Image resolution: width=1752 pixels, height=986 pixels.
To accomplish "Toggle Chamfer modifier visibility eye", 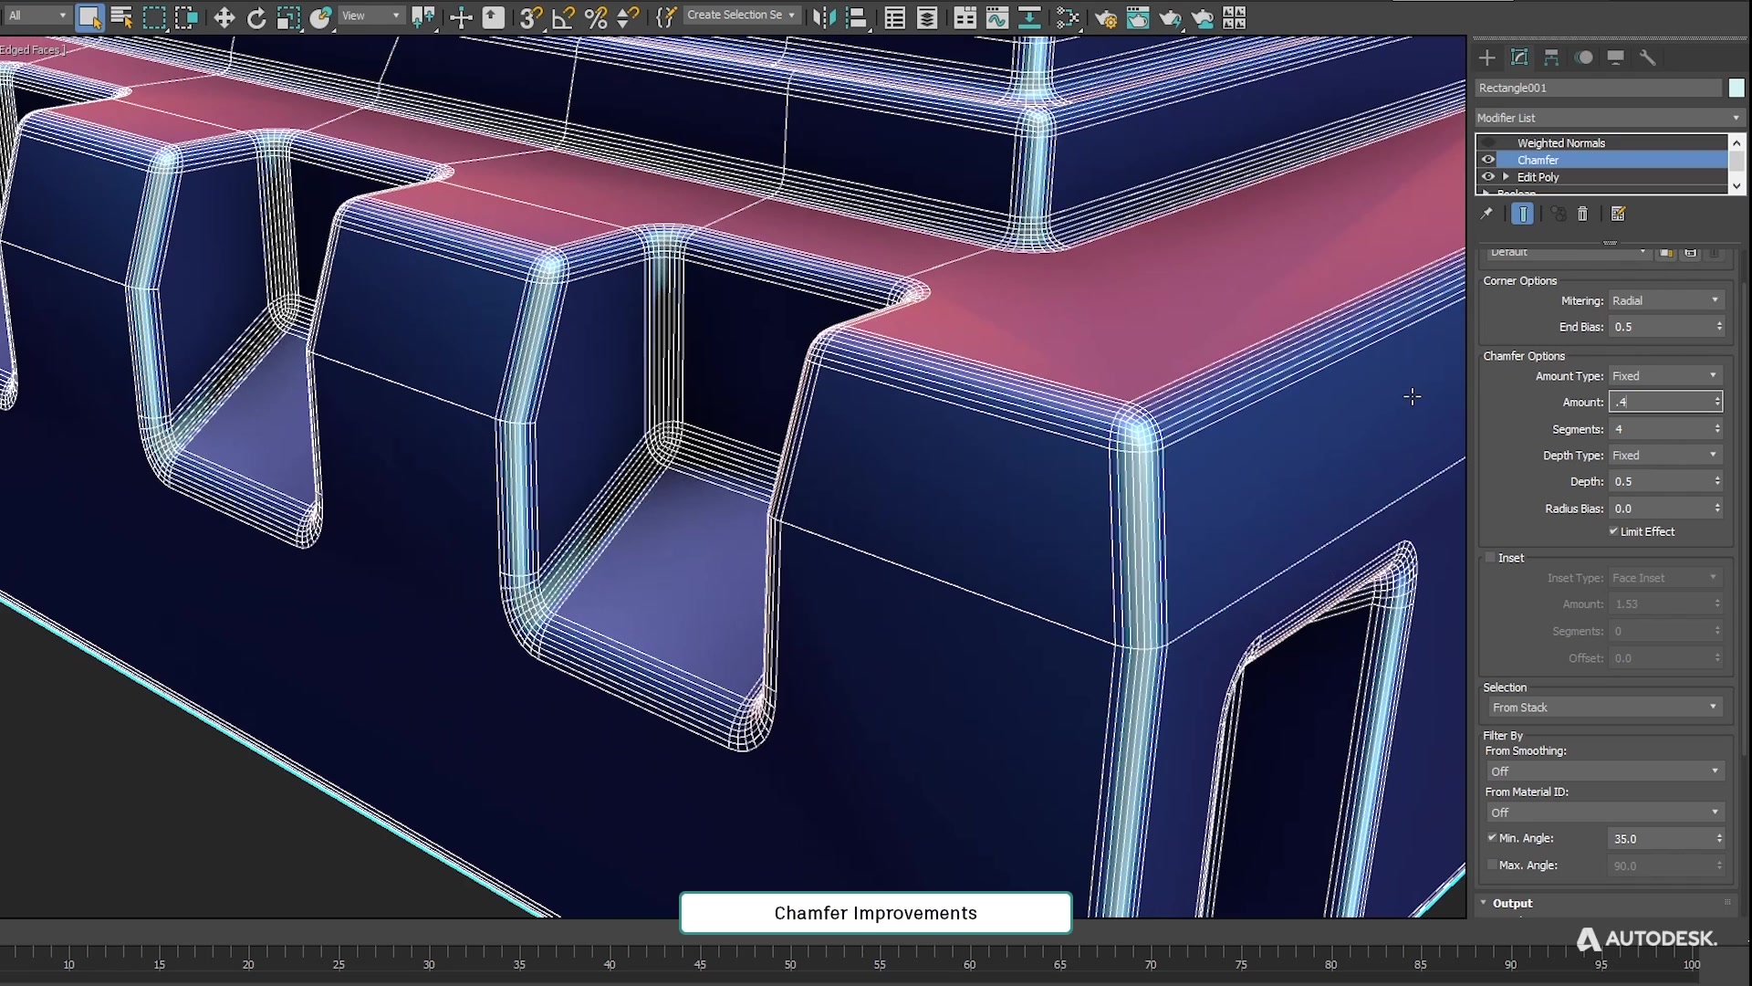I will [x=1489, y=159].
